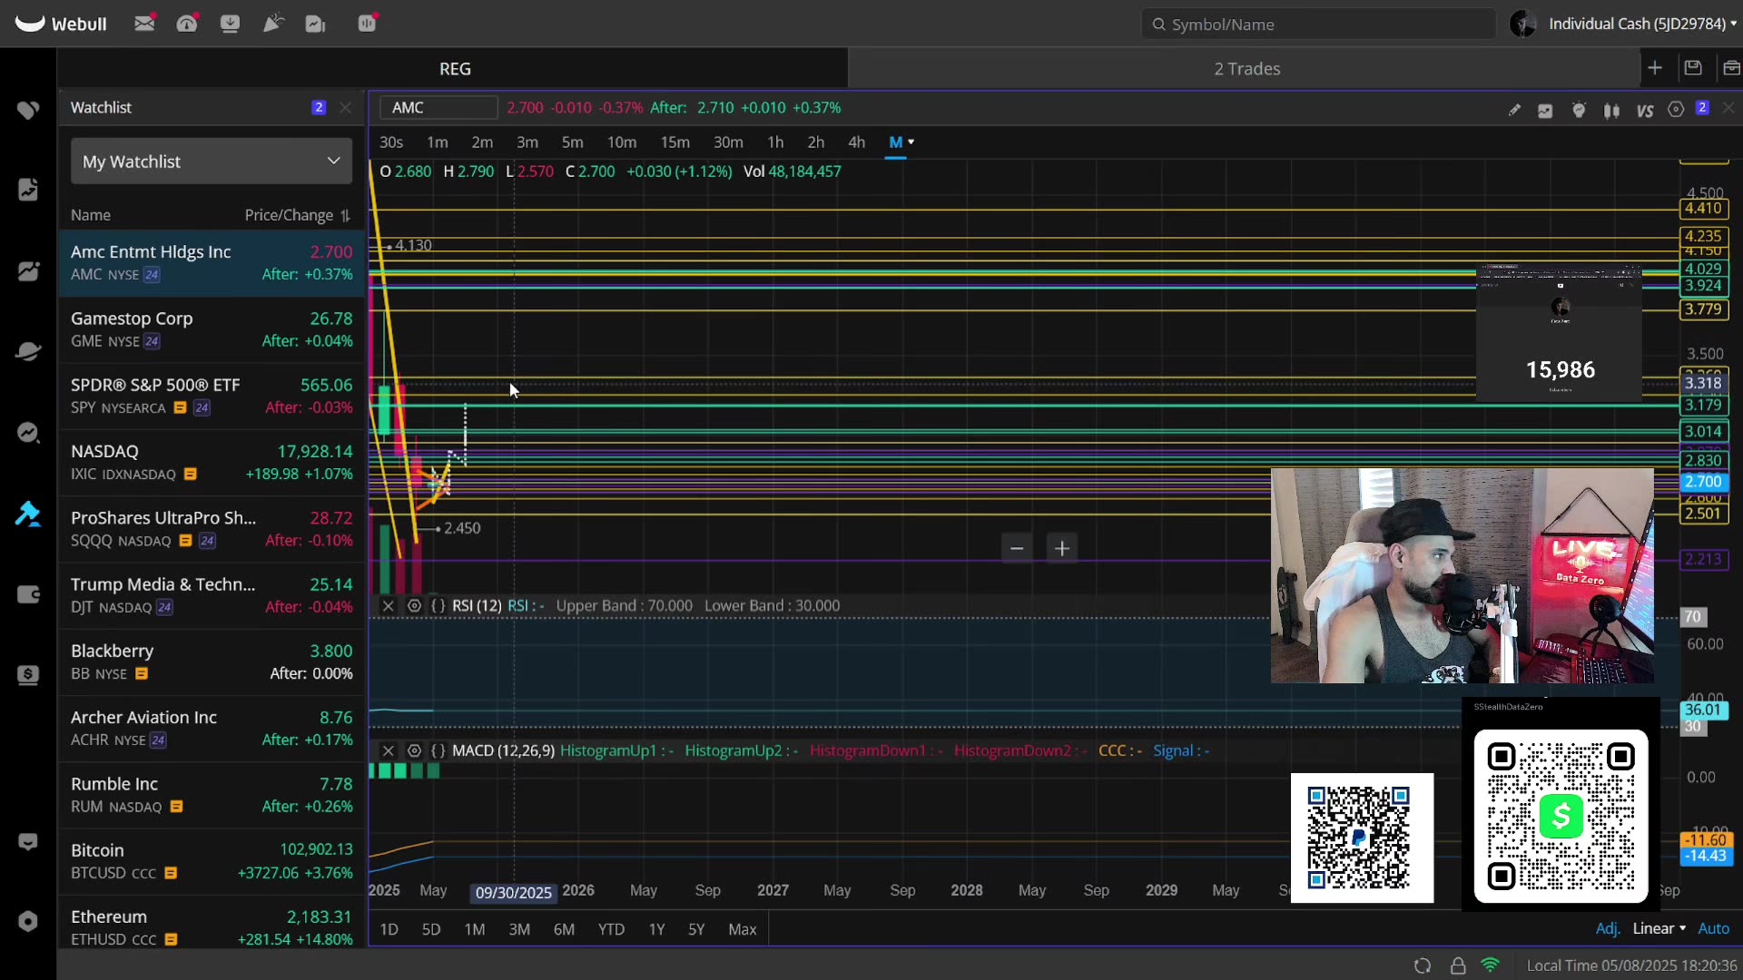Open the candlestick chart type selector
This screenshot has width=1743, height=980.
point(1612,111)
